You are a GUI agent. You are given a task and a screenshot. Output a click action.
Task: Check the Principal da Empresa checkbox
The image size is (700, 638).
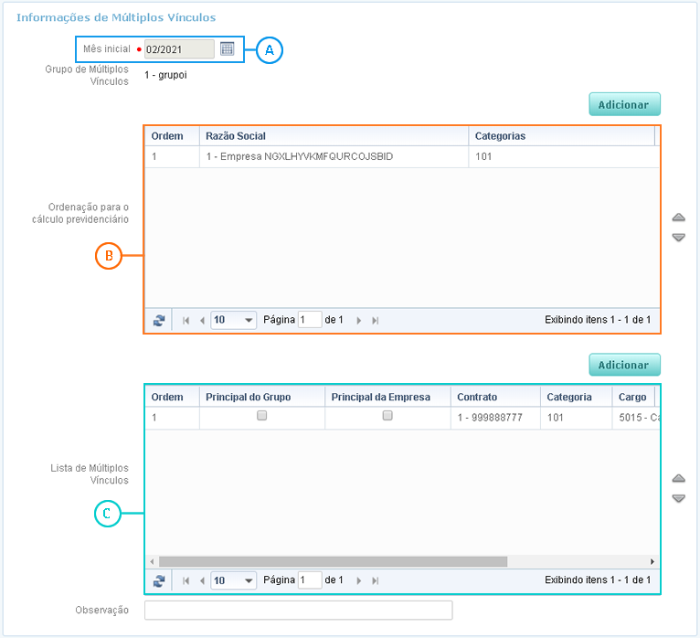(x=387, y=415)
